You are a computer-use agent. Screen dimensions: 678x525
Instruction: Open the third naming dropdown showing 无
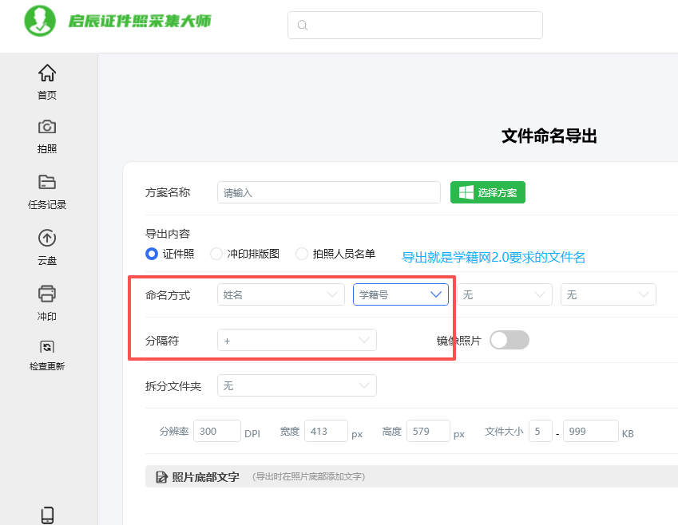click(505, 294)
